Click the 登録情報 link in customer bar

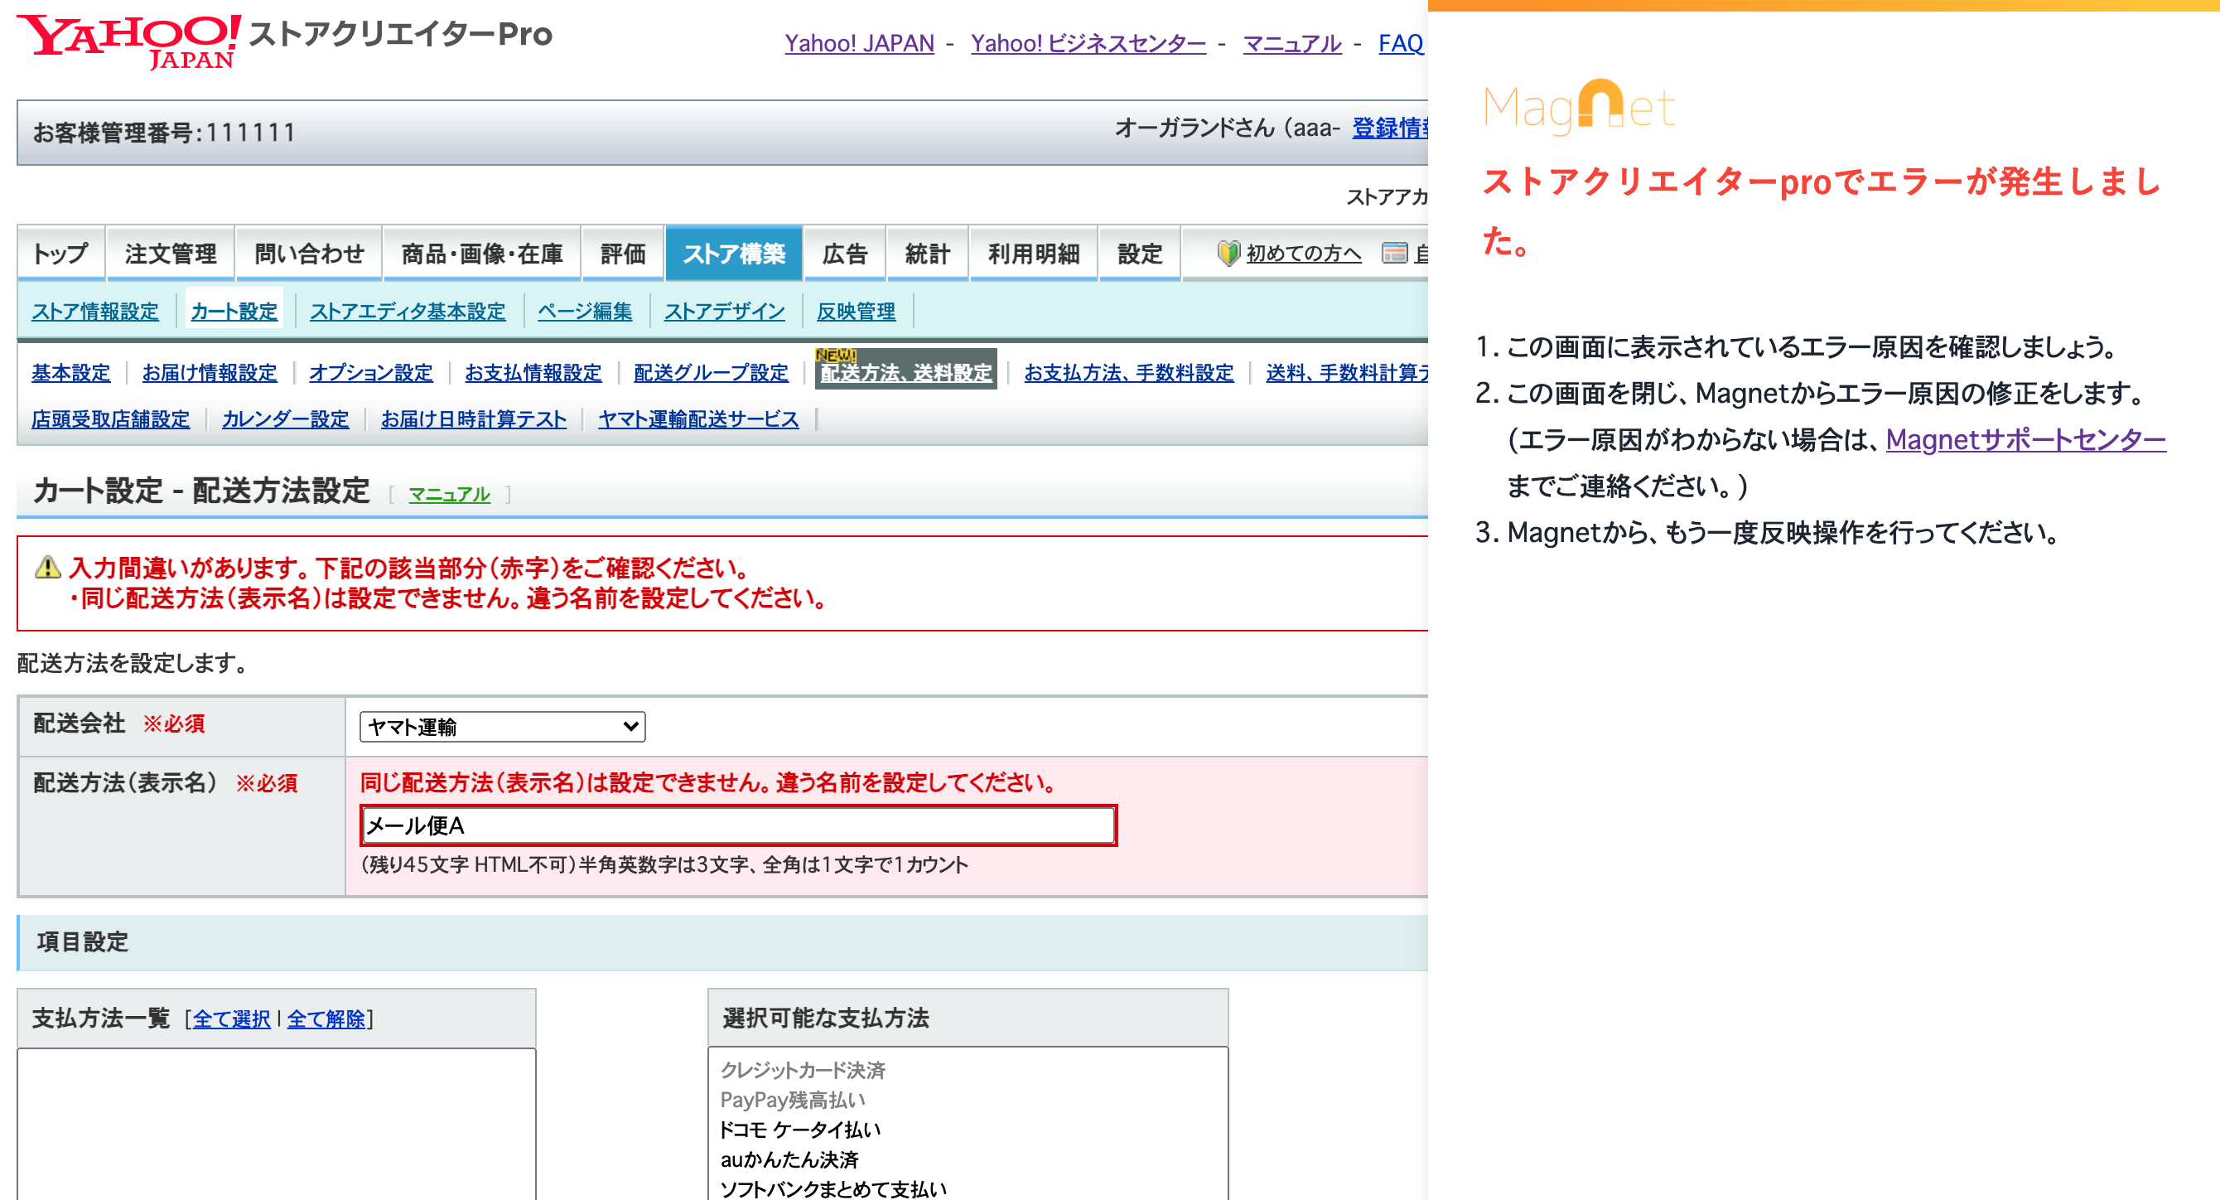pyautogui.click(x=1389, y=128)
